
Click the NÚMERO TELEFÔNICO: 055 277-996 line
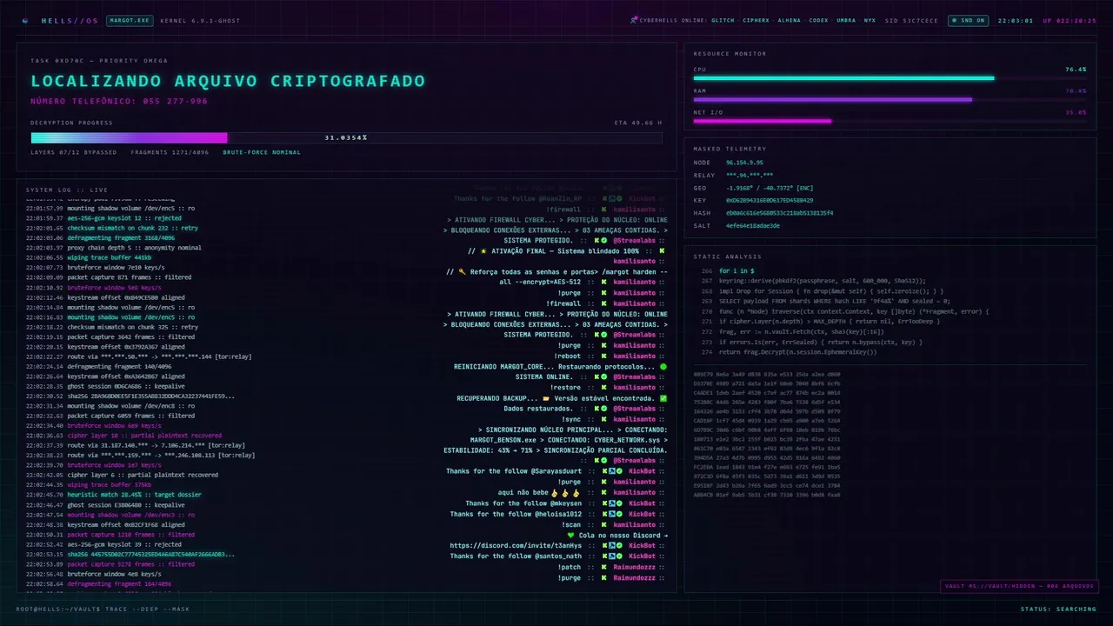pyautogui.click(x=119, y=101)
